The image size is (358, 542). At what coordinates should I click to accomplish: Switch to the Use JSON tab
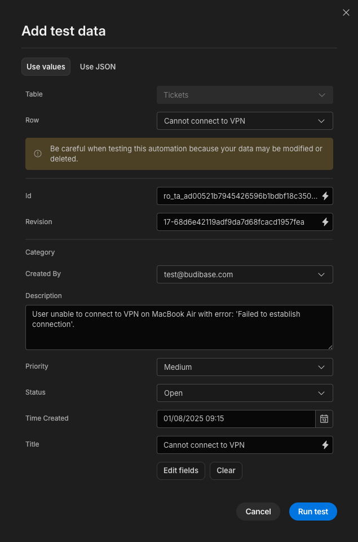point(98,67)
